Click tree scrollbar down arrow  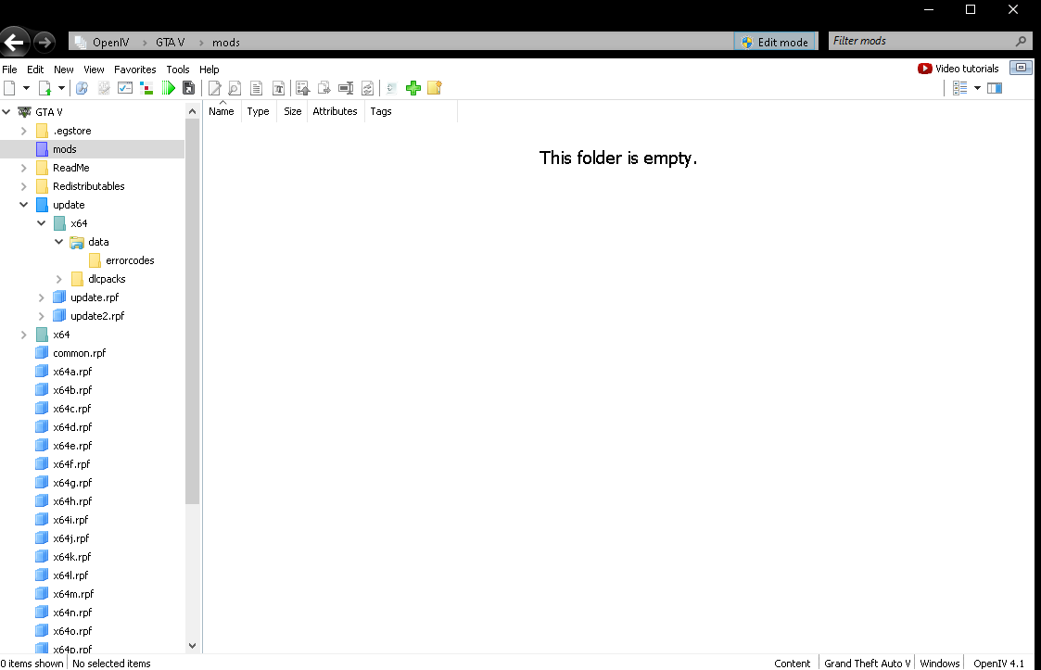coord(192,645)
